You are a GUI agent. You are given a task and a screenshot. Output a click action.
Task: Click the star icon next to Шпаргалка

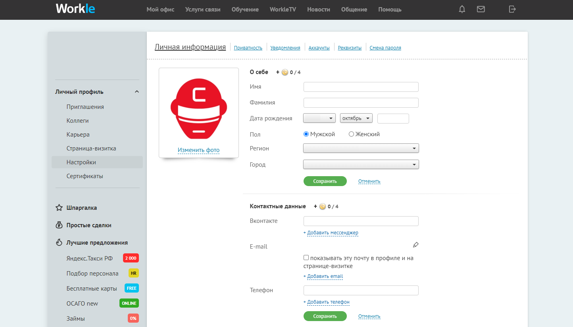[59, 208]
